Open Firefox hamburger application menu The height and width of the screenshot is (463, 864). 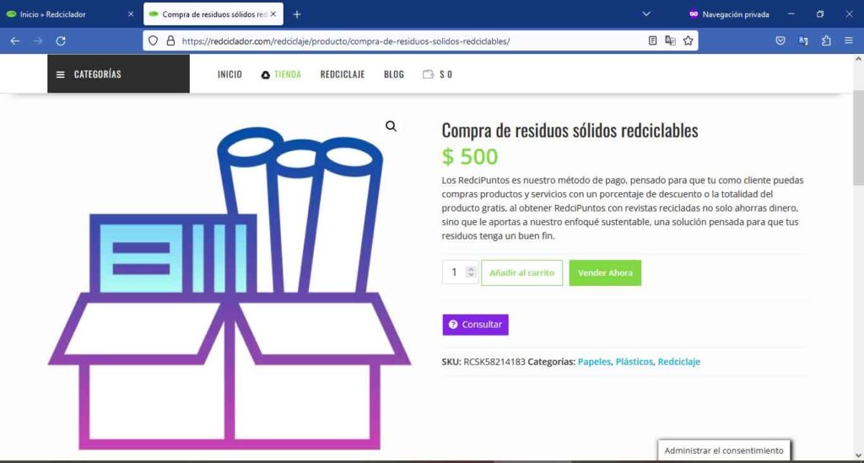pos(848,40)
